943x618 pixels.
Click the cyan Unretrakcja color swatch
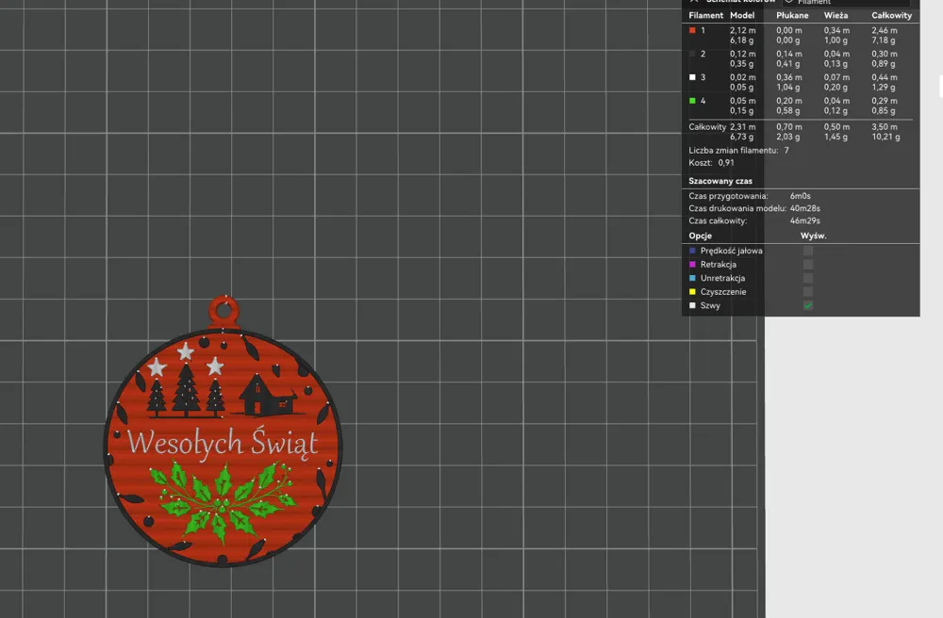692,278
